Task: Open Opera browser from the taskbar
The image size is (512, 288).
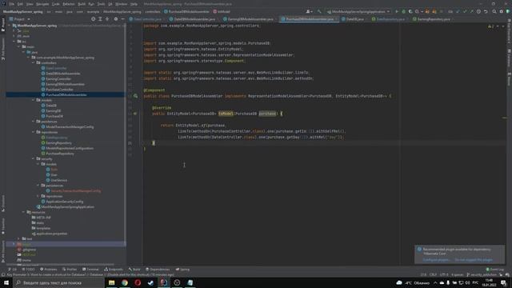Action: click(x=138, y=282)
